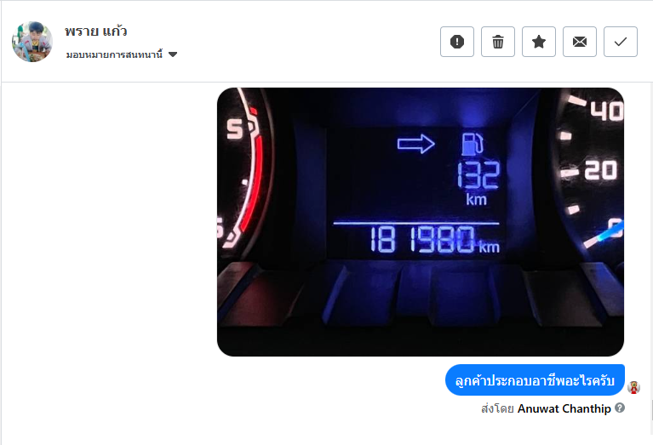The width and height of the screenshot is (653, 445).
Task: Click the 181980 km odometer reading in photo
Action: [434, 240]
